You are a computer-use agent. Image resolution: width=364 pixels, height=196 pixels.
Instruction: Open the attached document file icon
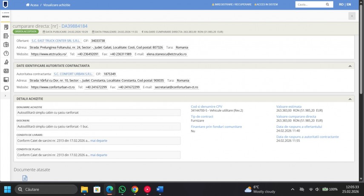pyautogui.click(x=25, y=178)
